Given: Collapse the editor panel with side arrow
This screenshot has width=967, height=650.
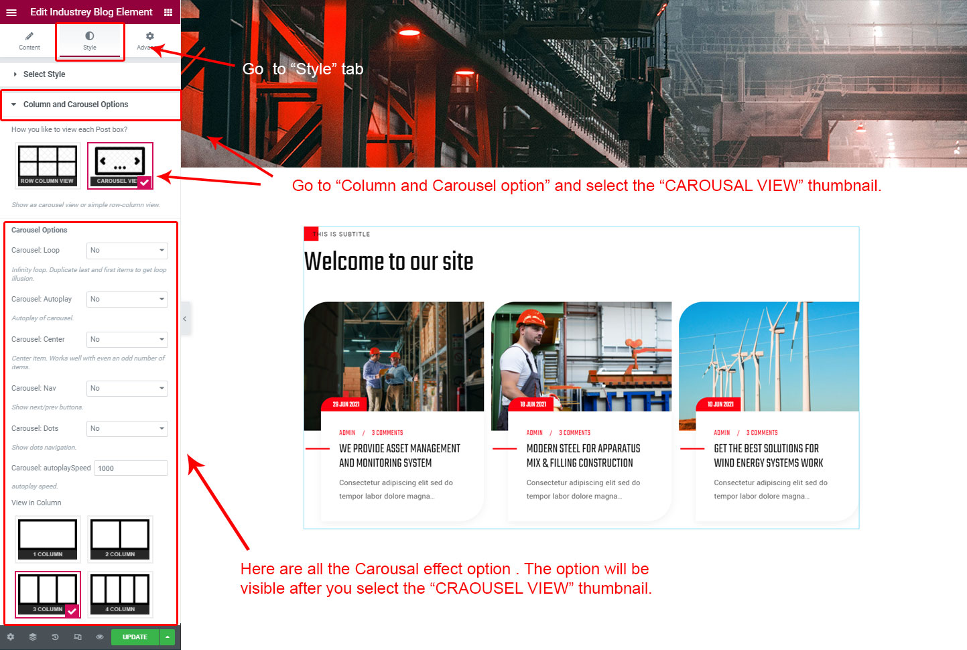Looking at the screenshot, I should click(185, 319).
